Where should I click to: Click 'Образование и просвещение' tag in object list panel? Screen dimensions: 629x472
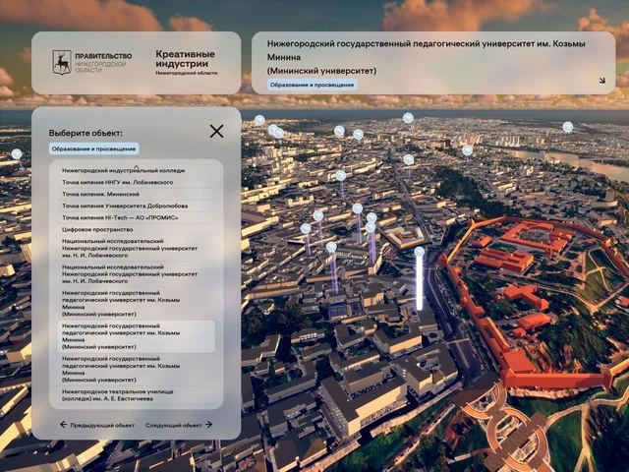click(x=94, y=148)
